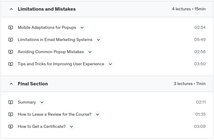The height and width of the screenshot is (140, 214).
Task: Open the Summary lecture title
Action: click(27, 102)
